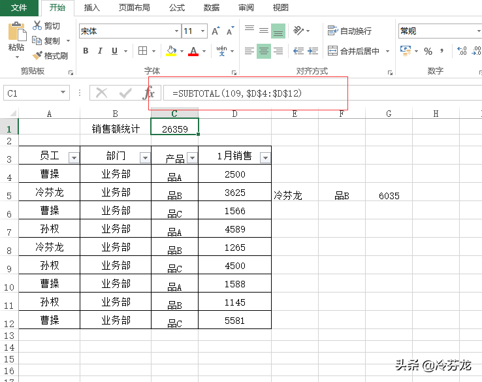Decrease font size with the small A
This screenshot has height=382, width=482.
[x=231, y=31]
